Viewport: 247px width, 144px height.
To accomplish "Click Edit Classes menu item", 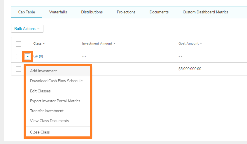I will click(40, 91).
